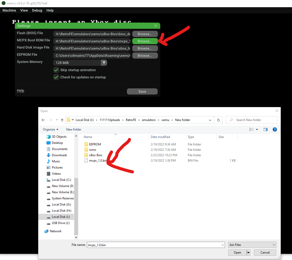
Task: Go forward in the Open dialog
Action: click(x=51, y=120)
